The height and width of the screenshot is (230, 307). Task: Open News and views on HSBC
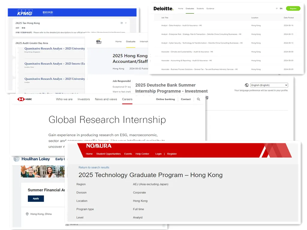click(106, 99)
